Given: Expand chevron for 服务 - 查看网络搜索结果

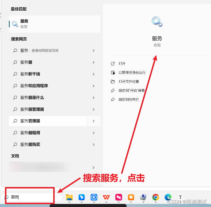Looking at the screenshot, I should coord(93,51).
